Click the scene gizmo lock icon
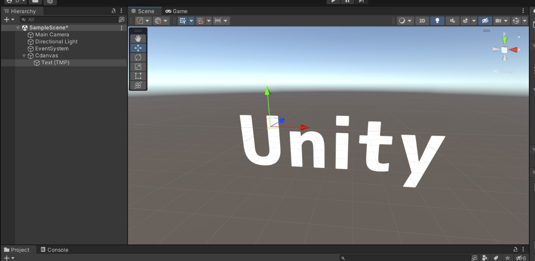Screen dimensions: 535x261 click(x=519, y=36)
